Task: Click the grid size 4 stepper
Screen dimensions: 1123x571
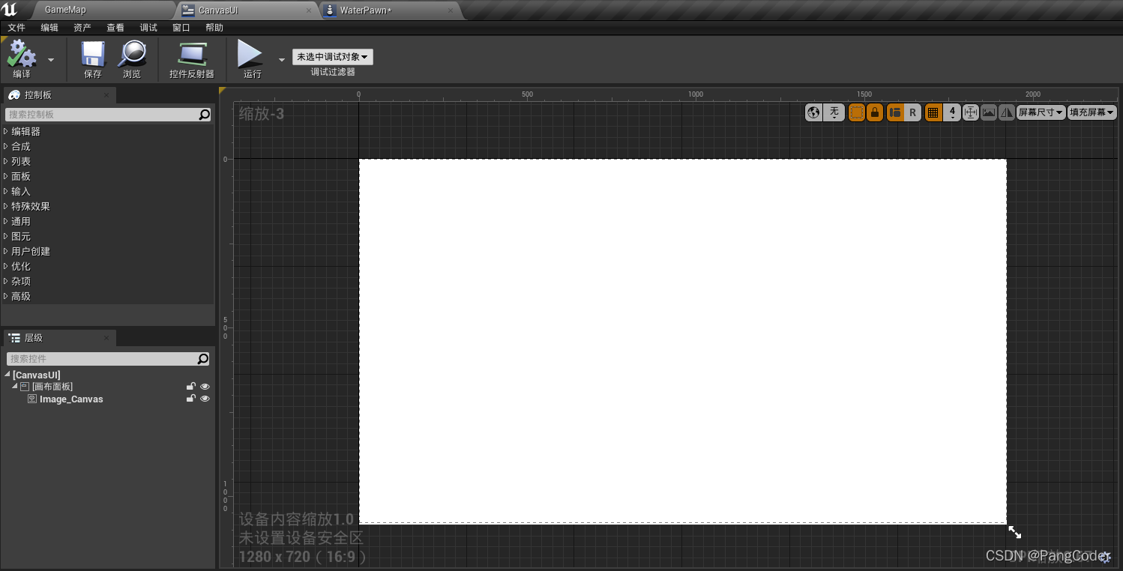Action: coord(952,112)
